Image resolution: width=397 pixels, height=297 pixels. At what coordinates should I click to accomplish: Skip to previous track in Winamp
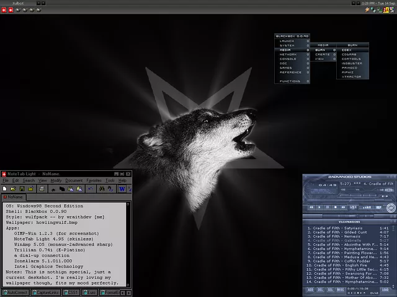pyautogui.click(x=311, y=207)
